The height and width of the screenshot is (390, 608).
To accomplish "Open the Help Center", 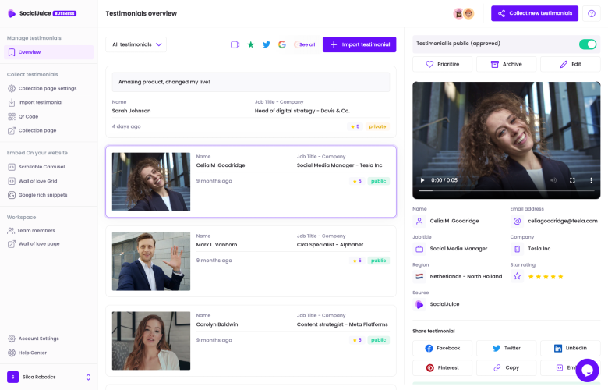I will click(27, 353).
